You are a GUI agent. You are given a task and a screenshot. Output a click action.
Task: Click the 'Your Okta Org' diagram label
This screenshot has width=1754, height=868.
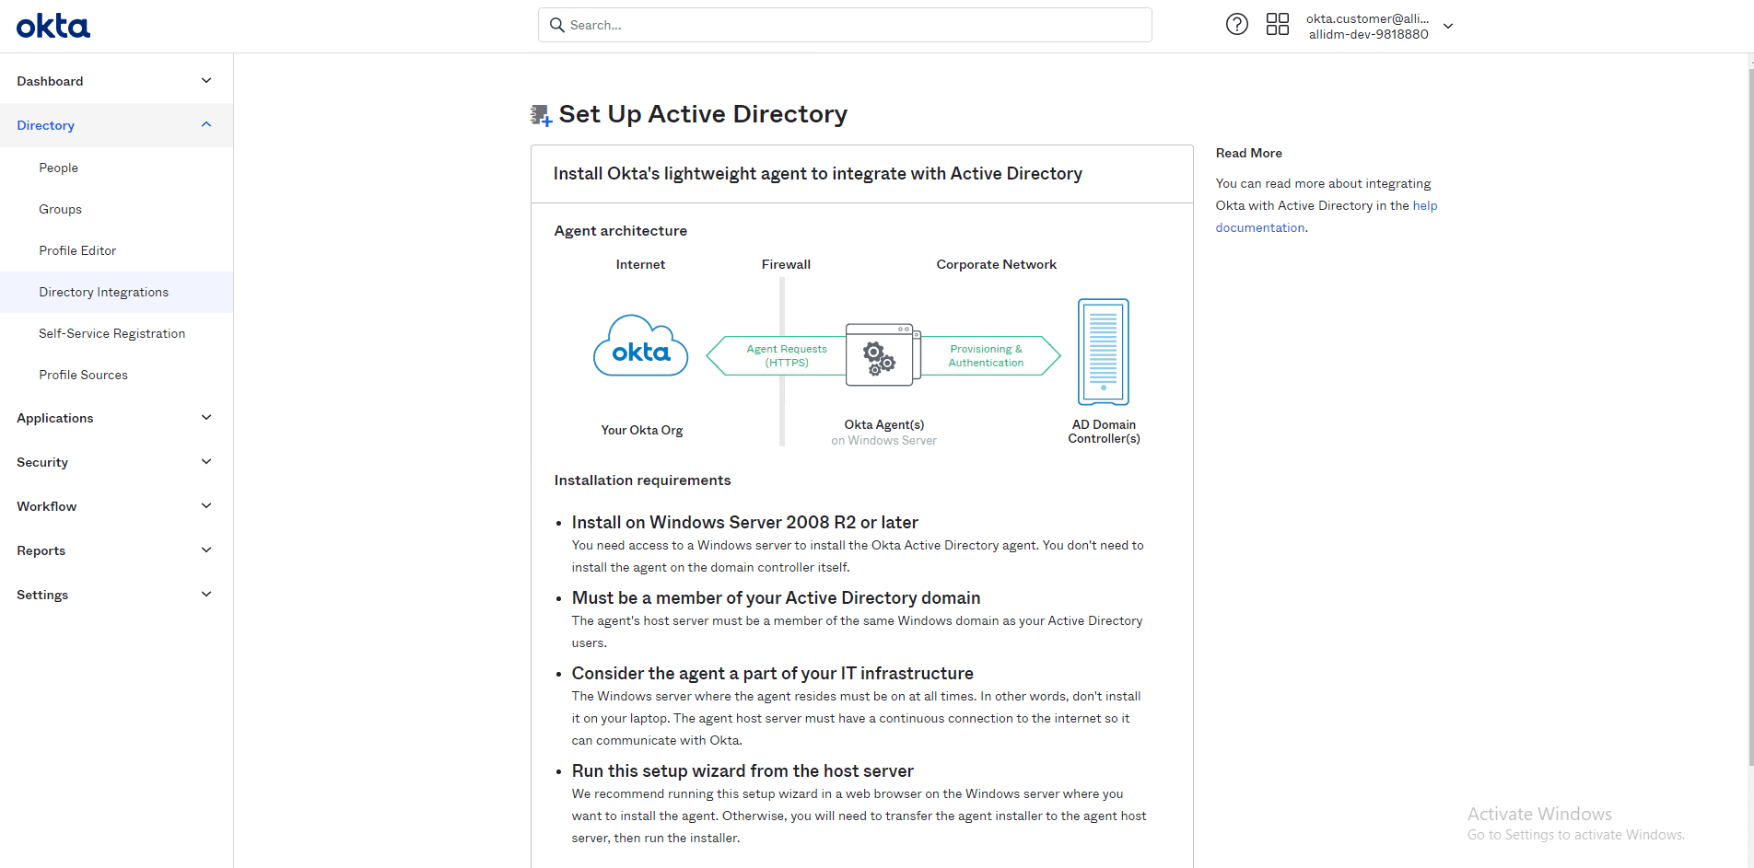[642, 430]
